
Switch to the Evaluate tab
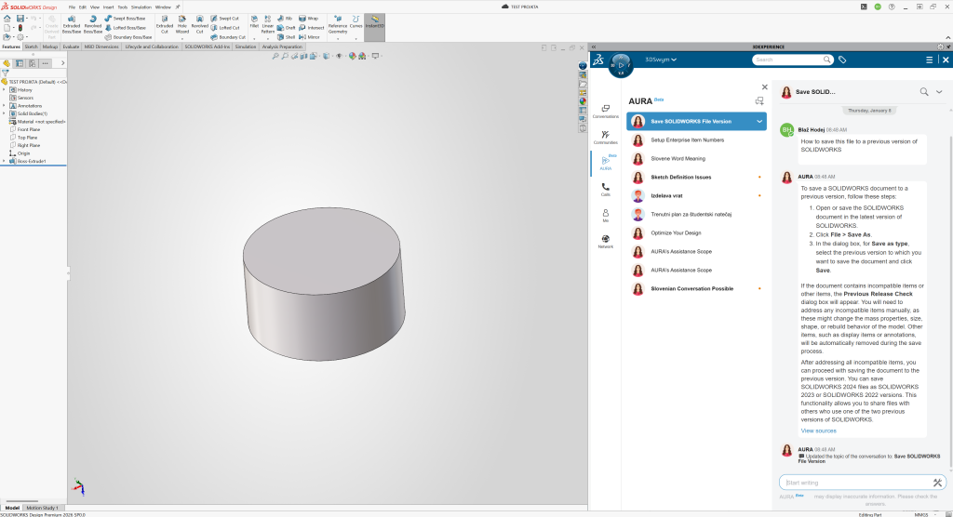point(72,46)
